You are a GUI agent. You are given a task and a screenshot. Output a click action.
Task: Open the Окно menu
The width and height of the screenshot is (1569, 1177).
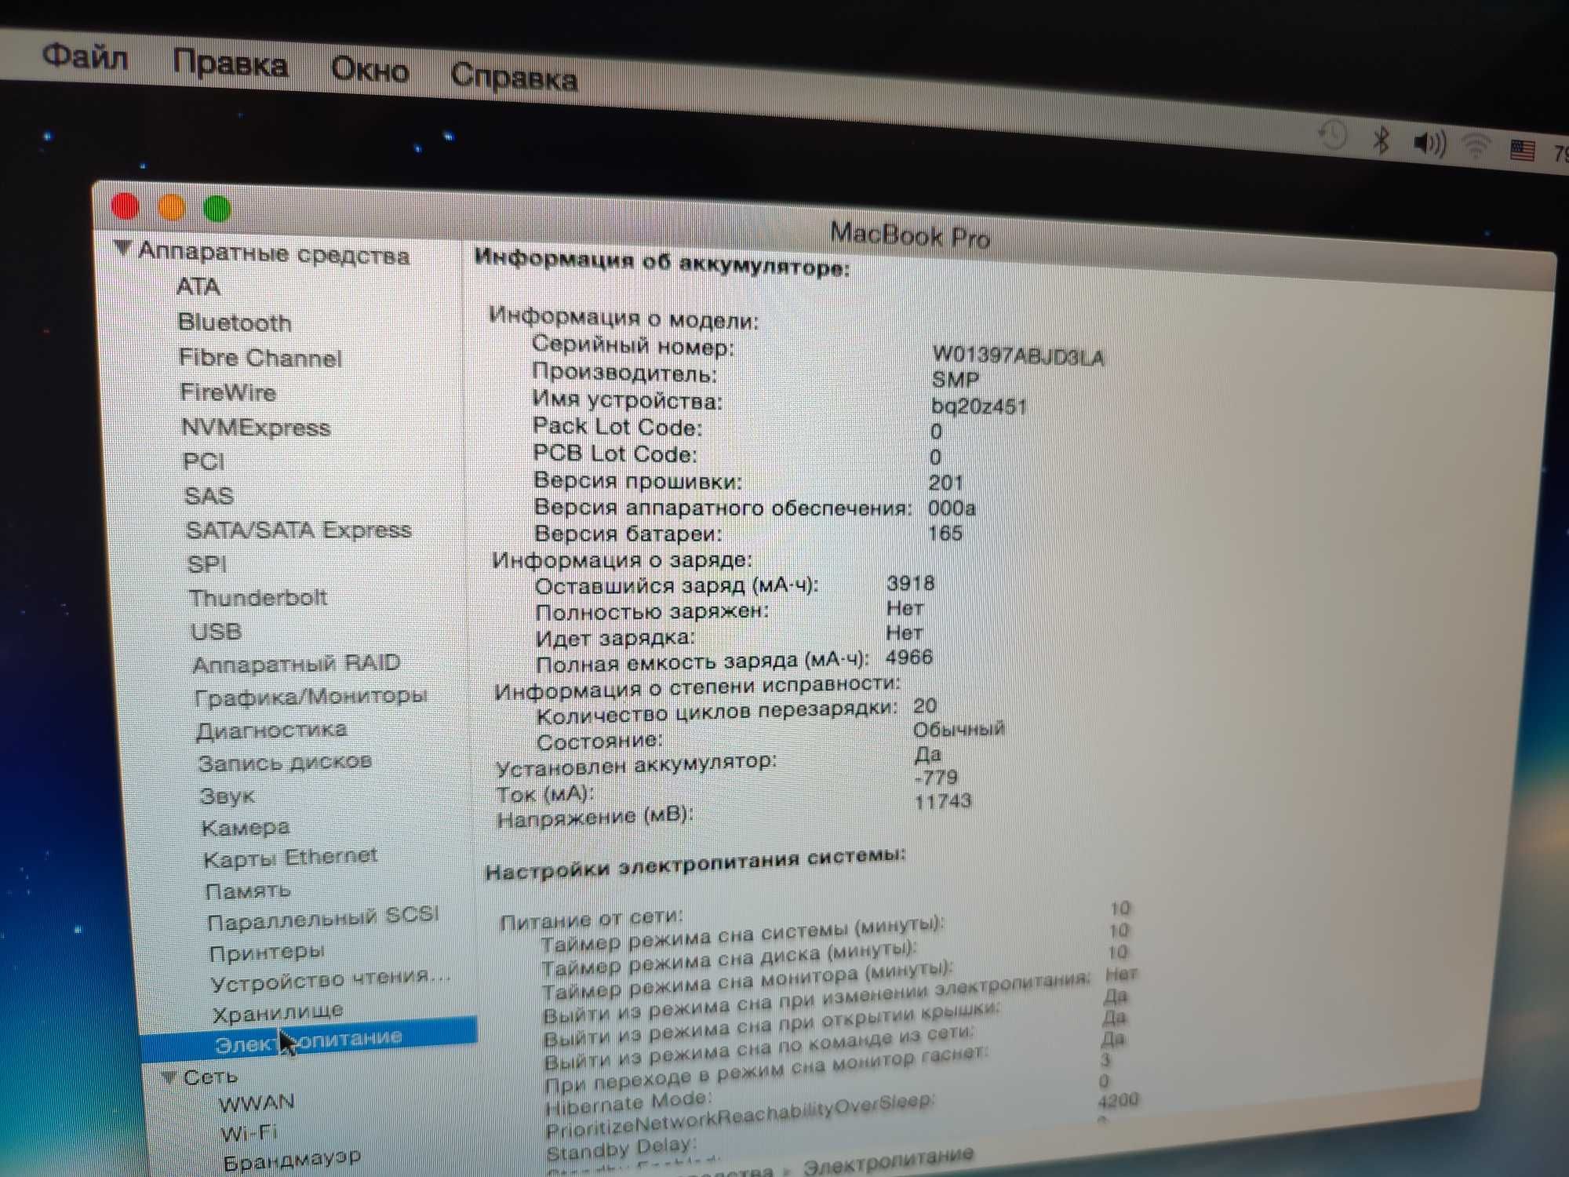click(x=369, y=70)
